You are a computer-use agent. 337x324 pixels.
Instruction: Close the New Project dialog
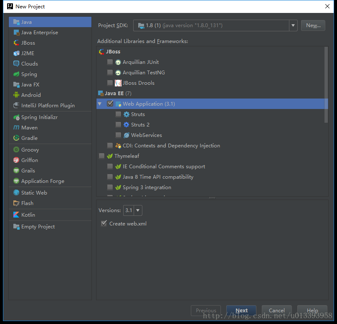pyautogui.click(x=327, y=6)
